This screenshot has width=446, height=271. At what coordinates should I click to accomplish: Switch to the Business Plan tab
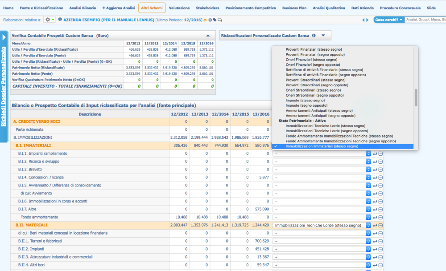(294, 8)
